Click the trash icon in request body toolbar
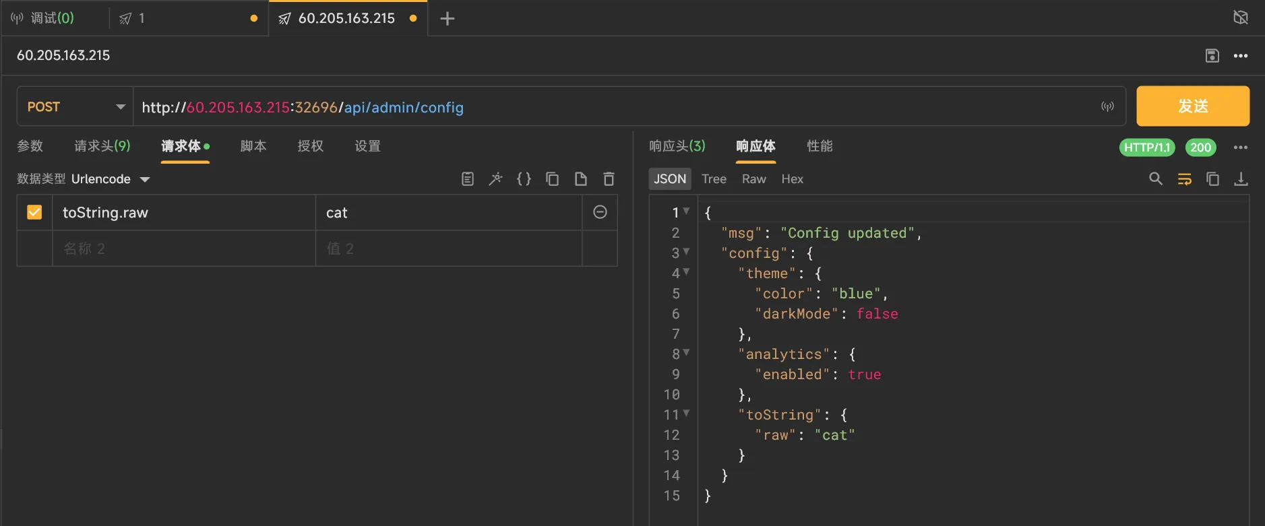Viewport: 1265px width, 526px height. [609, 179]
